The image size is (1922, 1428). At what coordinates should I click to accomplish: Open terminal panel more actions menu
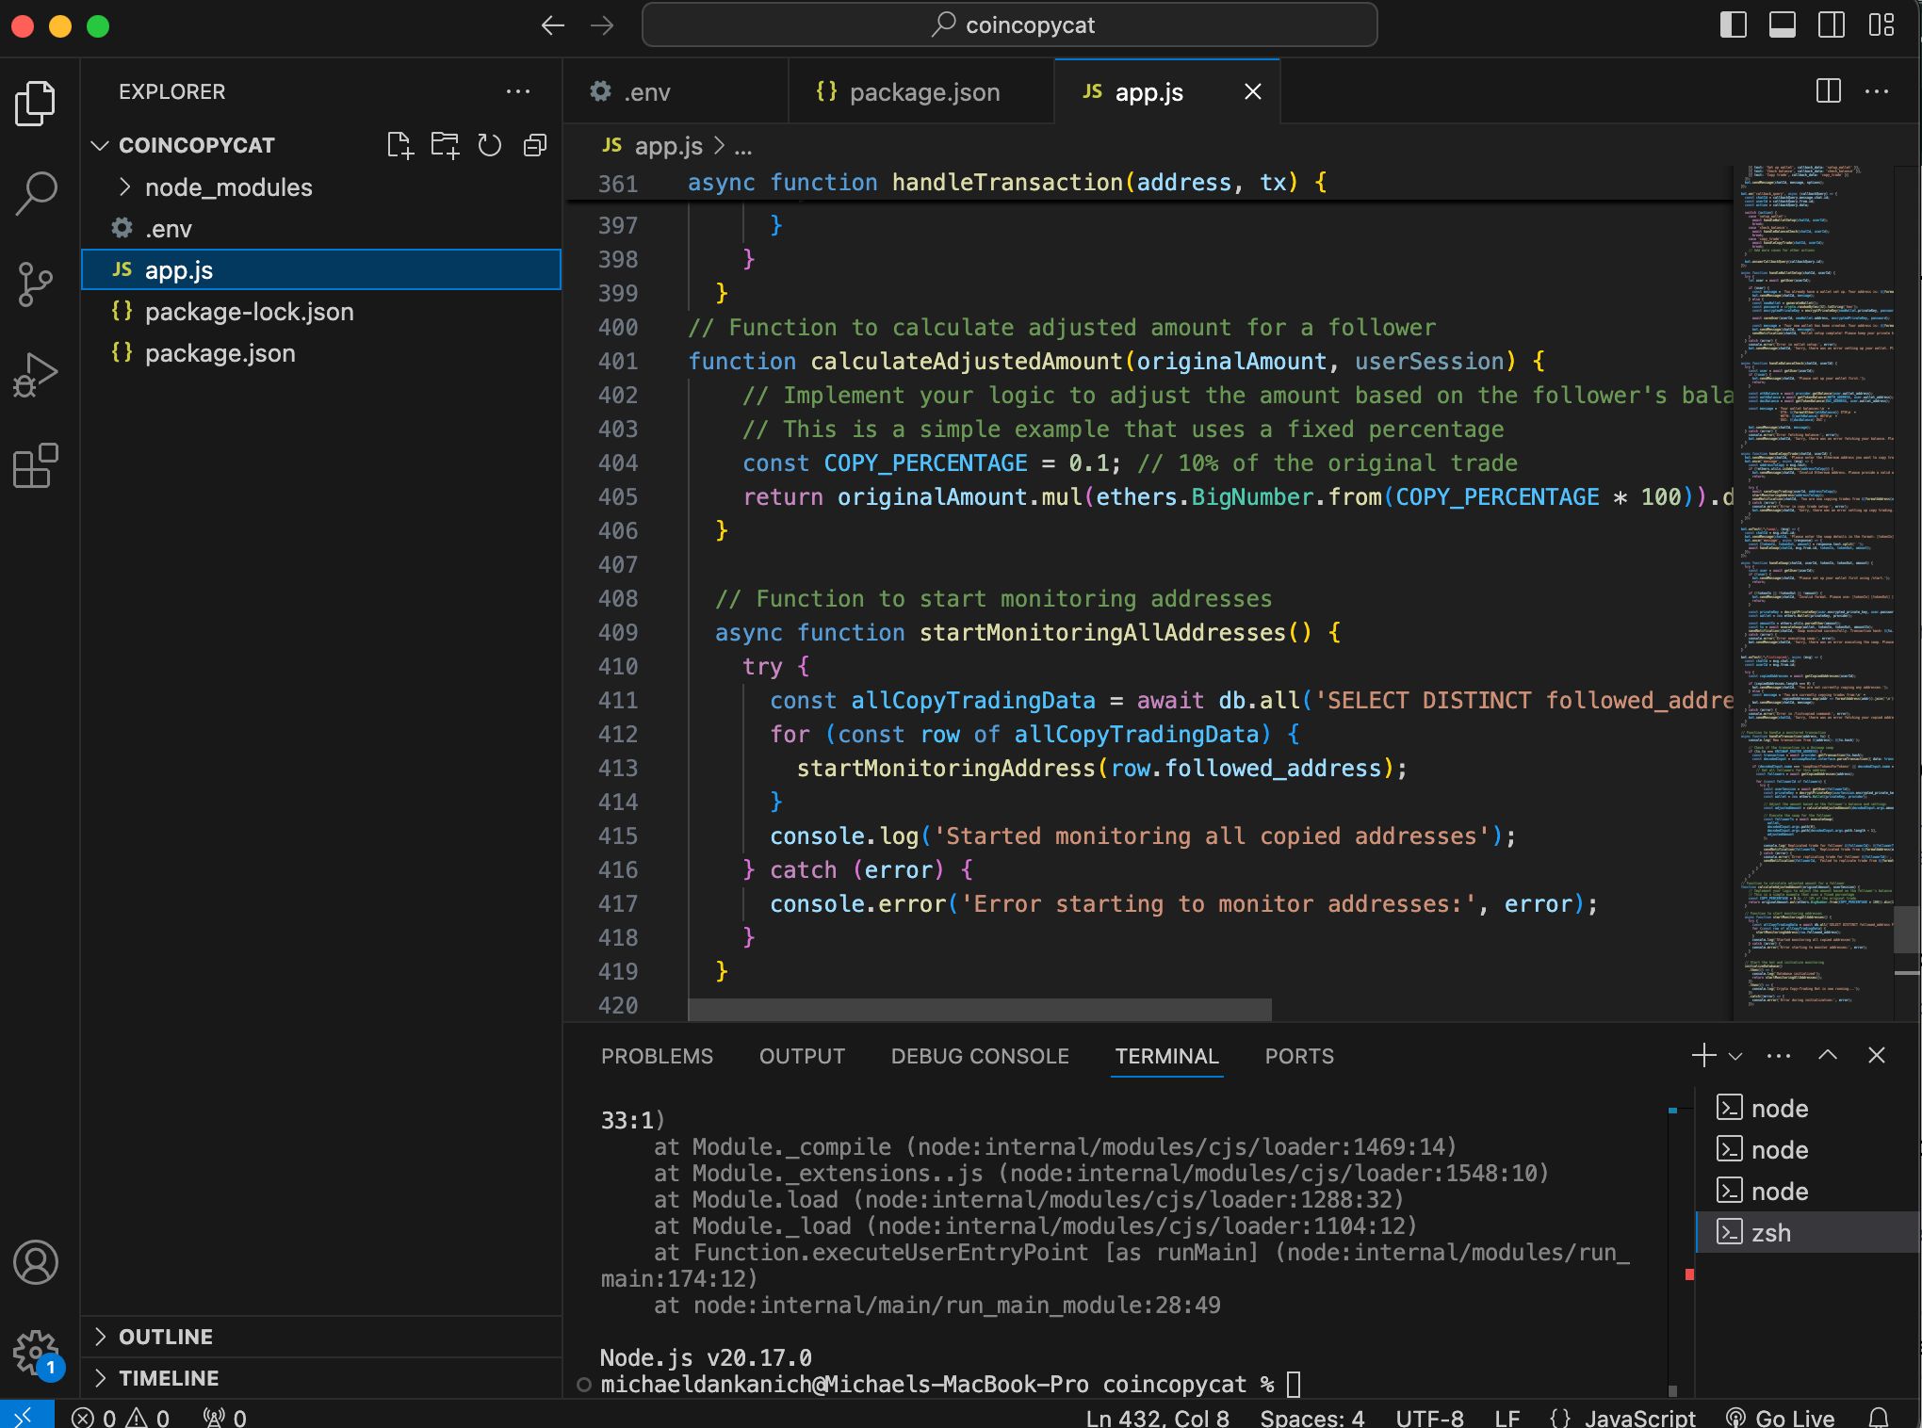pos(1779,1056)
